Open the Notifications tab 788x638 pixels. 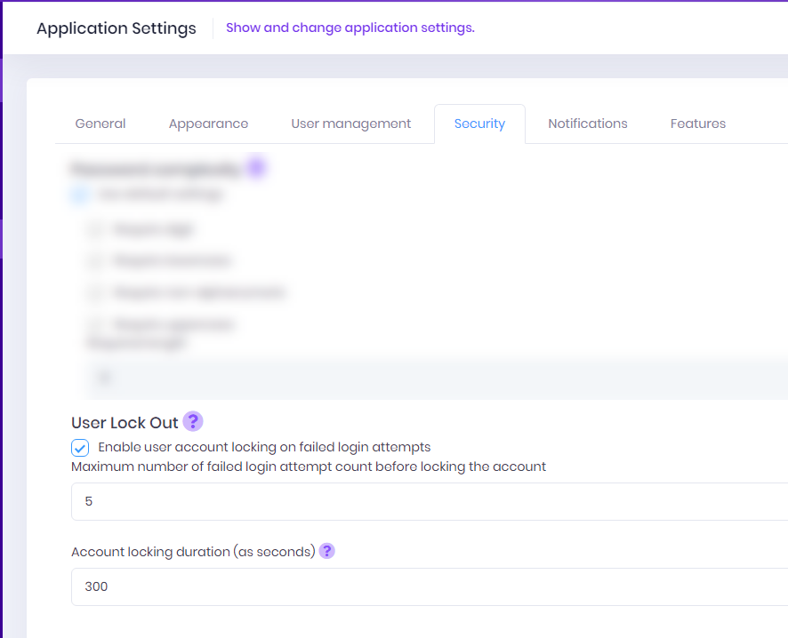click(x=587, y=124)
